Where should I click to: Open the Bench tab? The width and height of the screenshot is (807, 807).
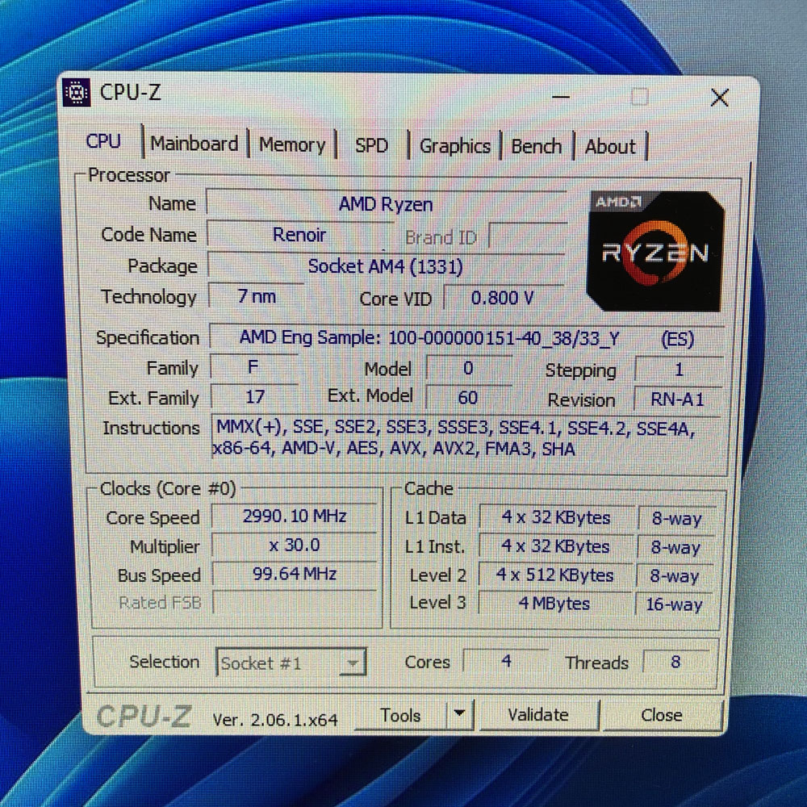tap(537, 147)
